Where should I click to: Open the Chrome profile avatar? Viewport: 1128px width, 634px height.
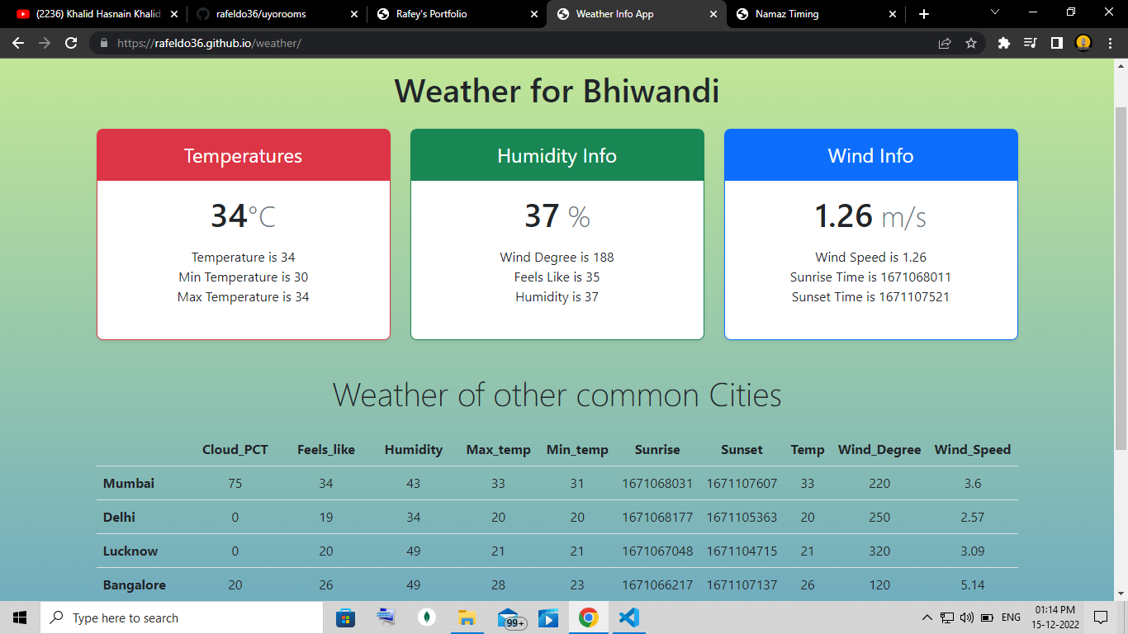point(1083,43)
